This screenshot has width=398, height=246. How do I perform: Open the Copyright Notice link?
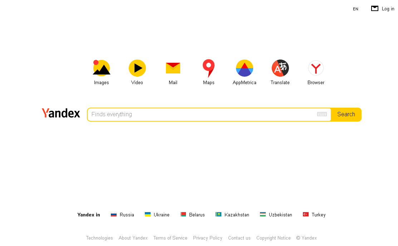coord(273,238)
